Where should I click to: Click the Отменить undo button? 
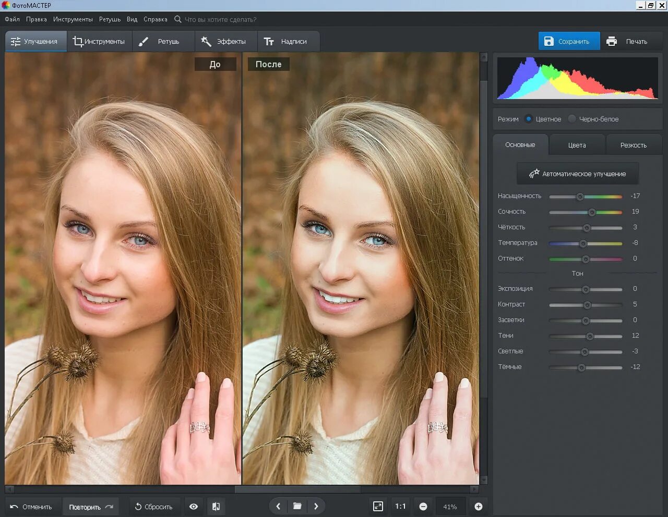(31, 507)
